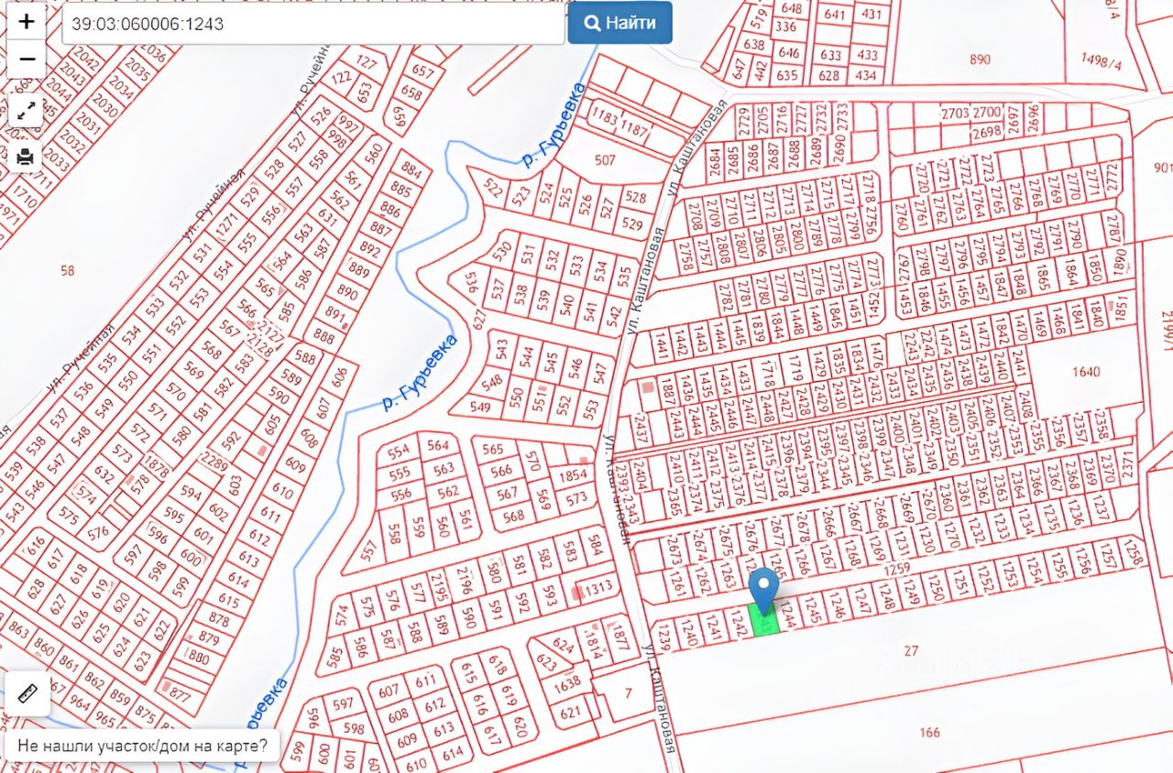Screen dimensions: 1173x773
Task: Select parcel 549
Action: tap(479, 407)
